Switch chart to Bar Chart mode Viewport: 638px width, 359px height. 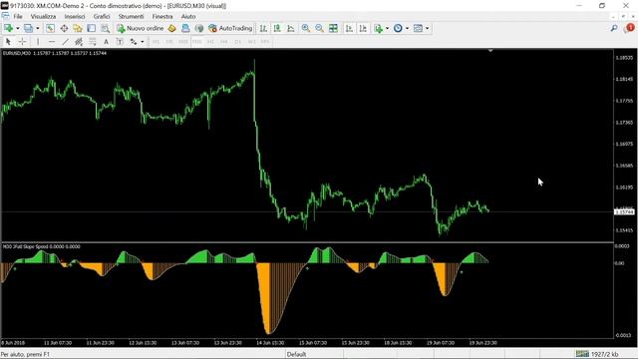[x=263, y=28]
